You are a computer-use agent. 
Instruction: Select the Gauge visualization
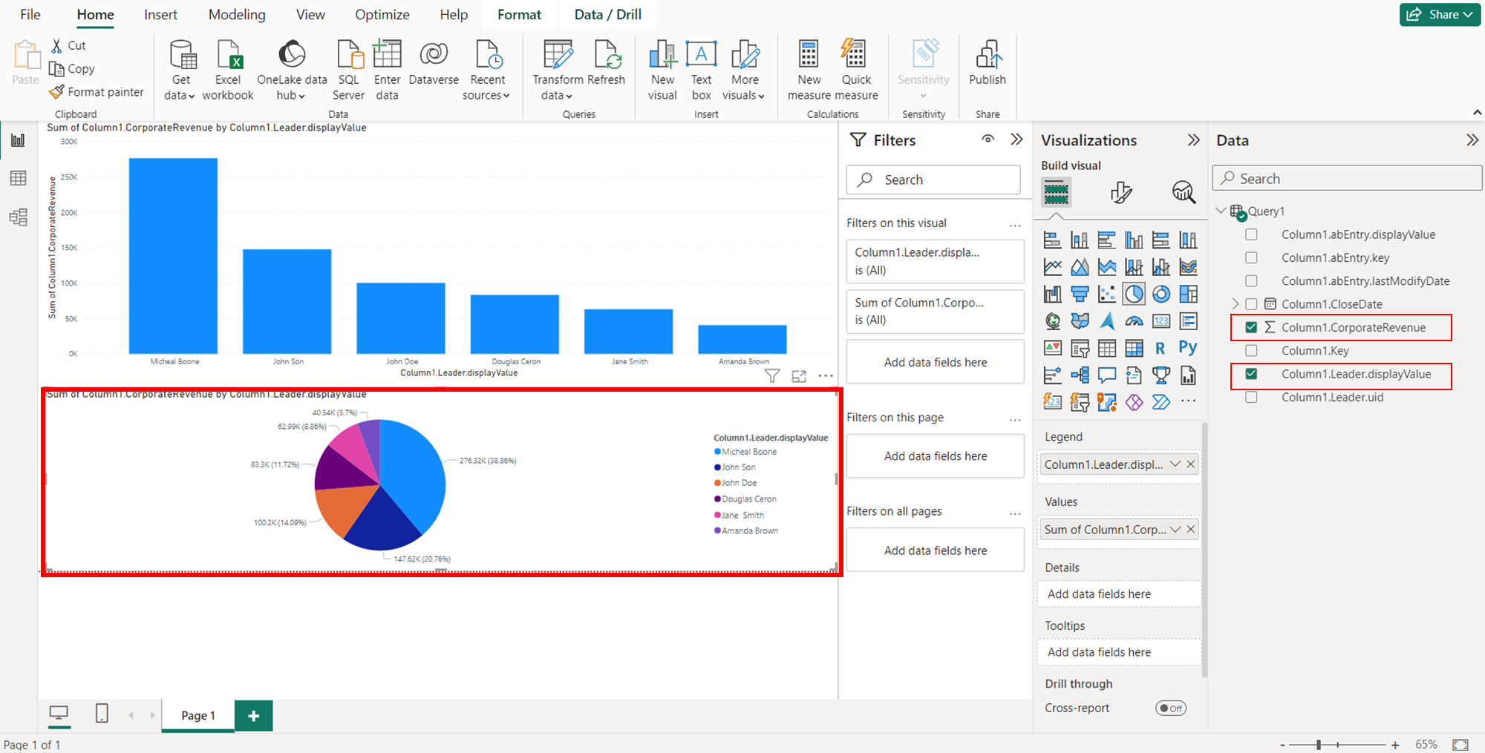(1134, 320)
